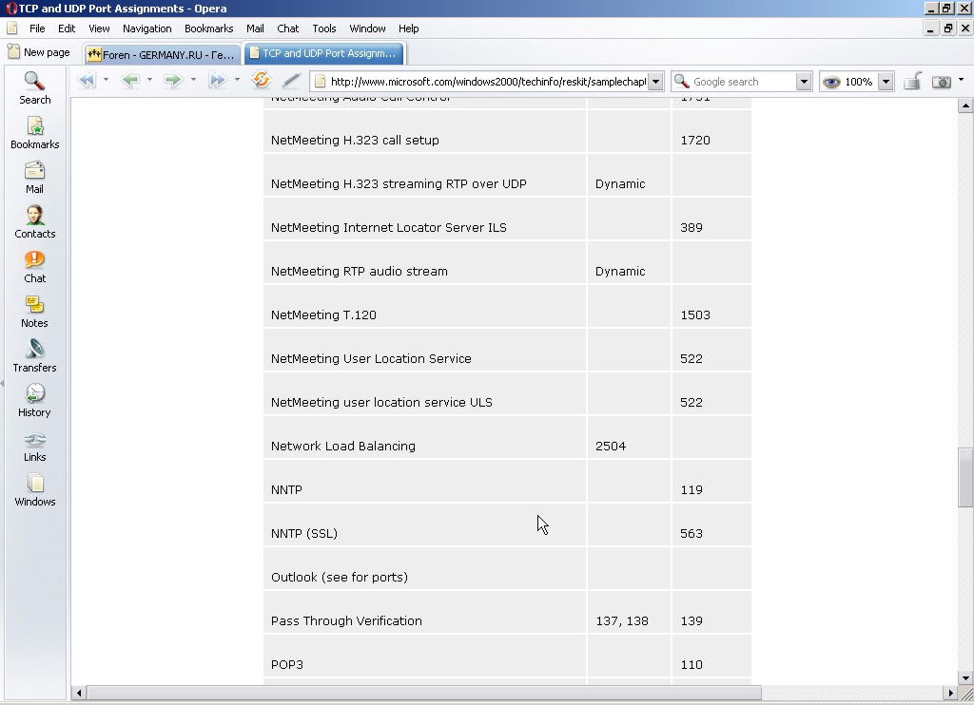The width and height of the screenshot is (974, 705).
Task: Click port value '2504'
Action: pos(611,447)
